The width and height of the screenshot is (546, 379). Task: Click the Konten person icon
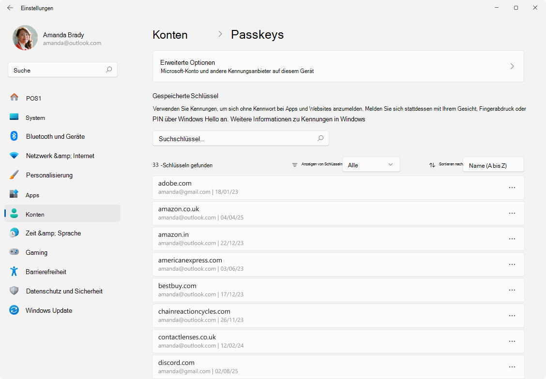pyautogui.click(x=14, y=214)
